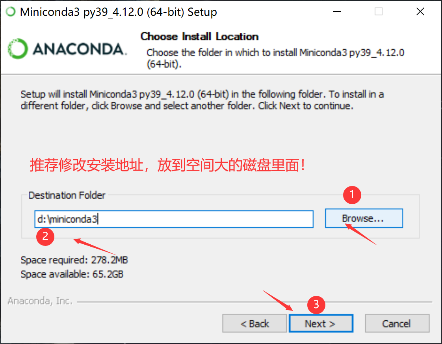
Task: Cancel the Miniconda installation
Action: [397, 324]
